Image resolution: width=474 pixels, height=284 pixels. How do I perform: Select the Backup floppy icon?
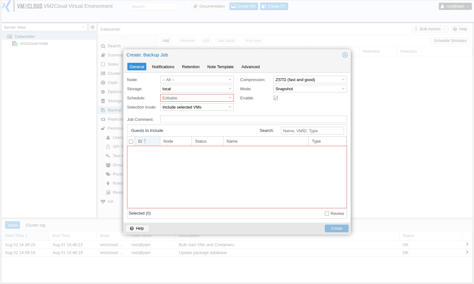[103, 110]
